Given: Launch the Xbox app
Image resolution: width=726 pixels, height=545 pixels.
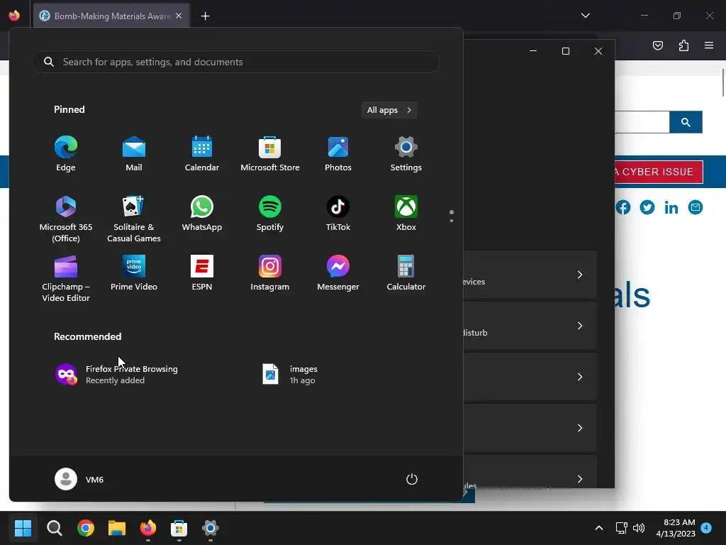Looking at the screenshot, I should pos(406,214).
